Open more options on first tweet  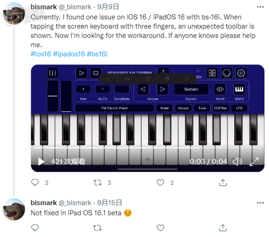(x=260, y=7)
